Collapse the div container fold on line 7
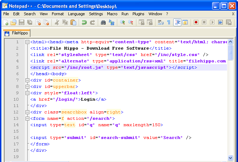Viewport: 238px width, 162px height. (x=27, y=80)
